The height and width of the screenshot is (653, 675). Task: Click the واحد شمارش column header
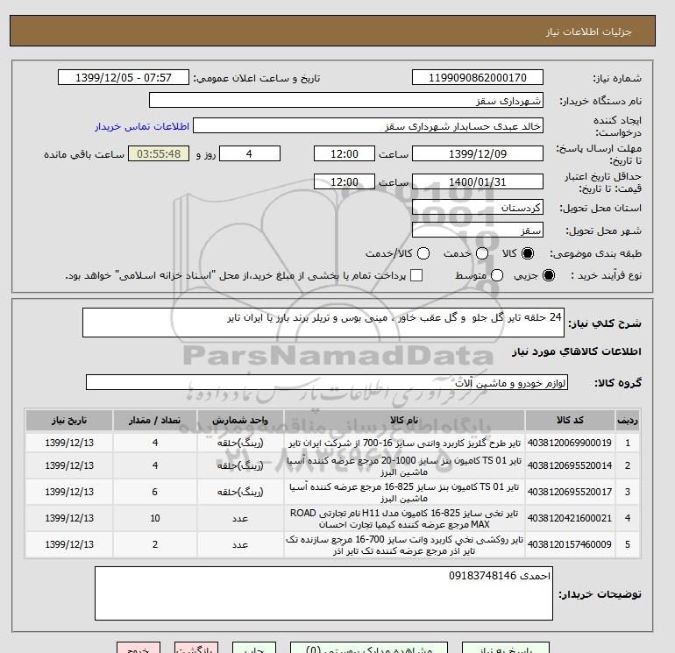[x=240, y=420]
